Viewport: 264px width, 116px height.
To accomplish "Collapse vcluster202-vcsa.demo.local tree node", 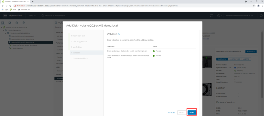I will click(2, 27).
